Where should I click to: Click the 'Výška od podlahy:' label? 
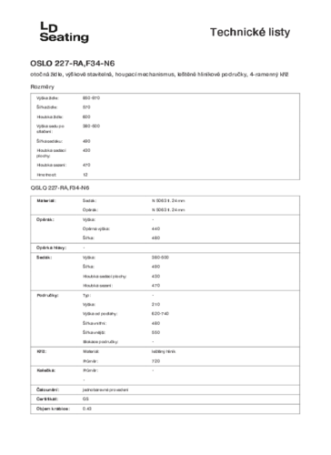pyautogui.click(x=100, y=314)
